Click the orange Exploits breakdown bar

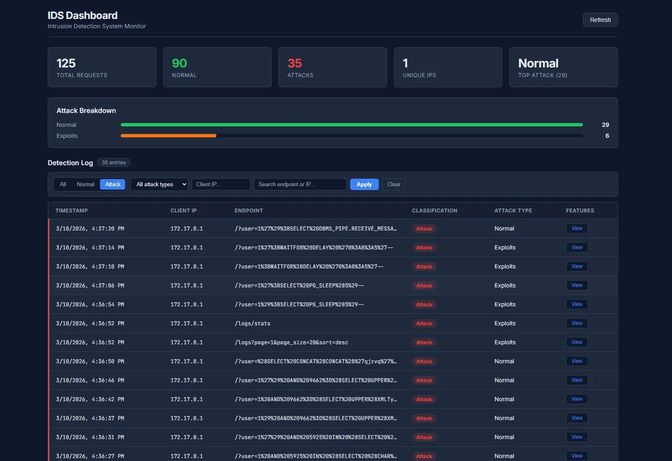168,136
